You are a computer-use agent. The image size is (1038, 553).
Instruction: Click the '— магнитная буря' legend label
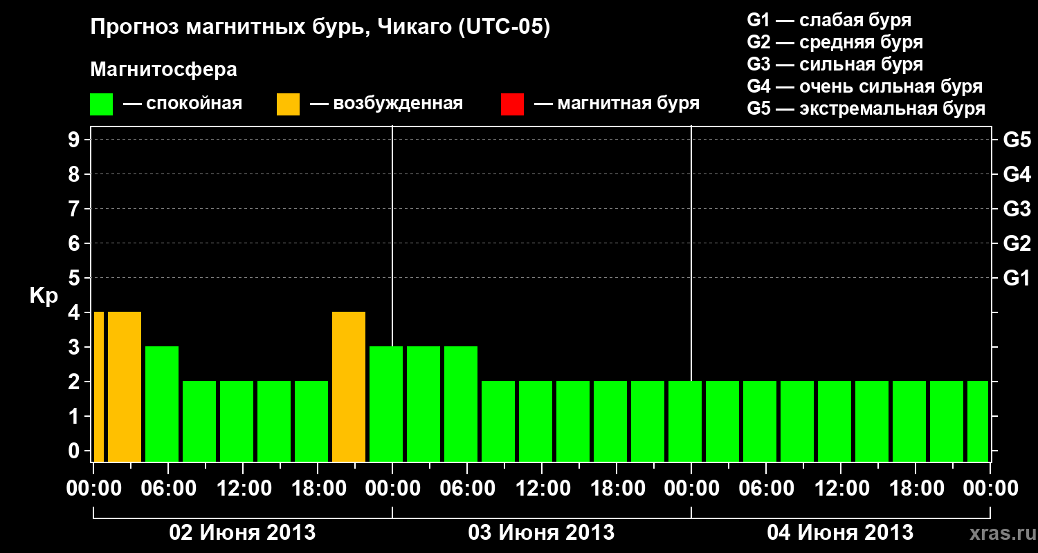coord(617,104)
